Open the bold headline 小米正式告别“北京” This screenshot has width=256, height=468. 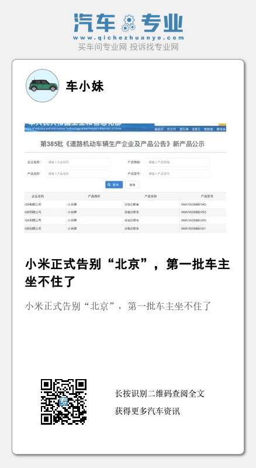tap(127, 273)
